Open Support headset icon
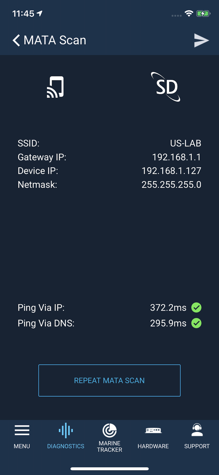The height and width of the screenshot is (475, 219). (197, 430)
